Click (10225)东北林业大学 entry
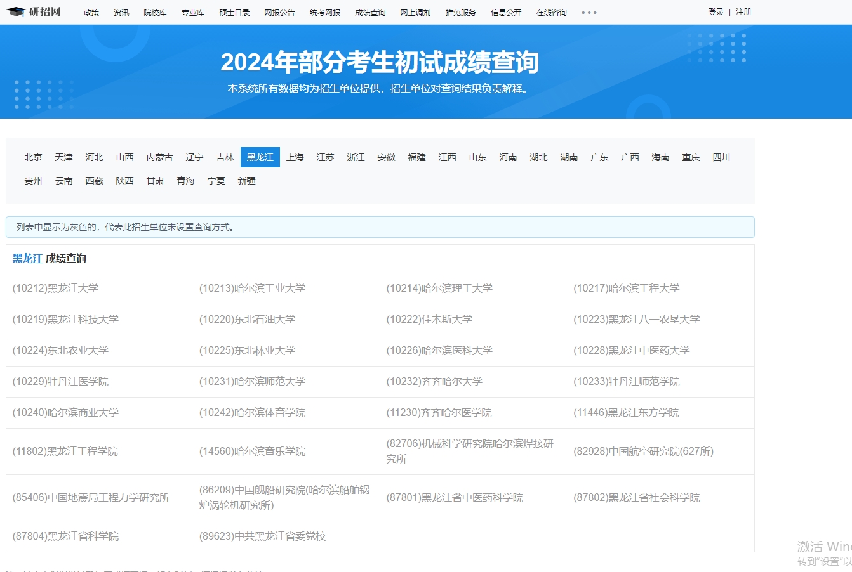This screenshot has width=852, height=572. (x=248, y=351)
